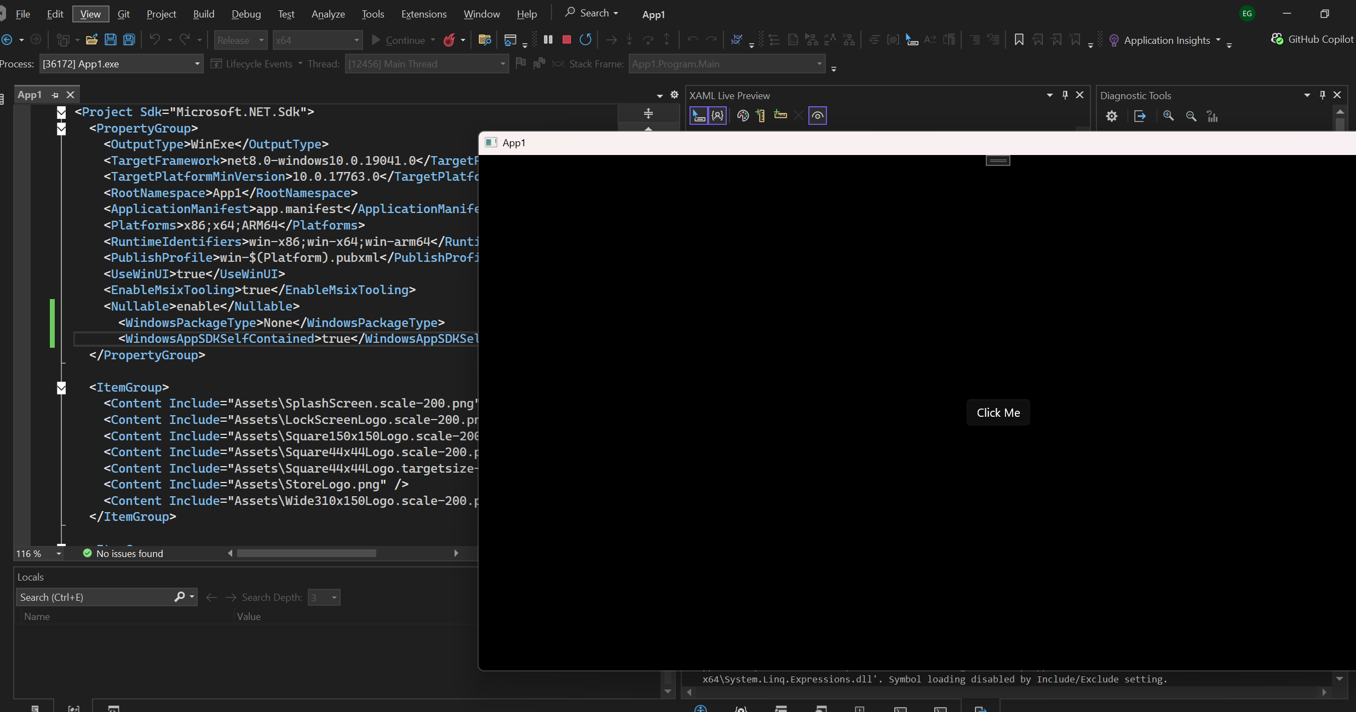Click the Restart debugging icon

coord(585,39)
